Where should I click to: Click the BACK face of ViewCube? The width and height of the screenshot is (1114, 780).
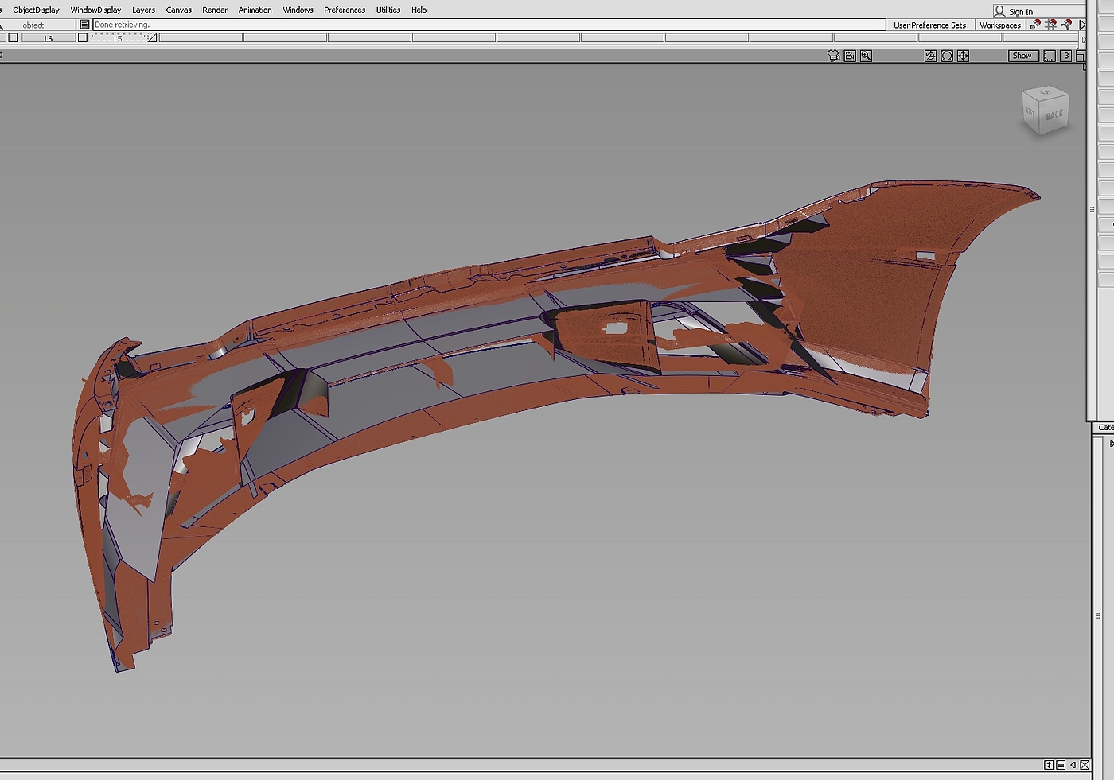1054,114
